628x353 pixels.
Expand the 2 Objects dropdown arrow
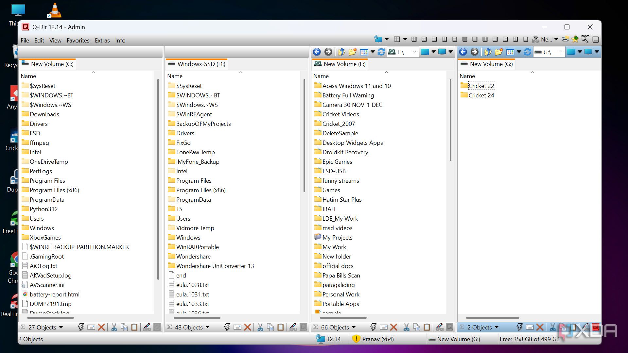(x=497, y=327)
